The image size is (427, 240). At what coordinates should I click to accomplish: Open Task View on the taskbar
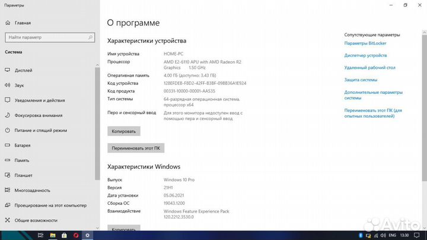(x=40, y=235)
